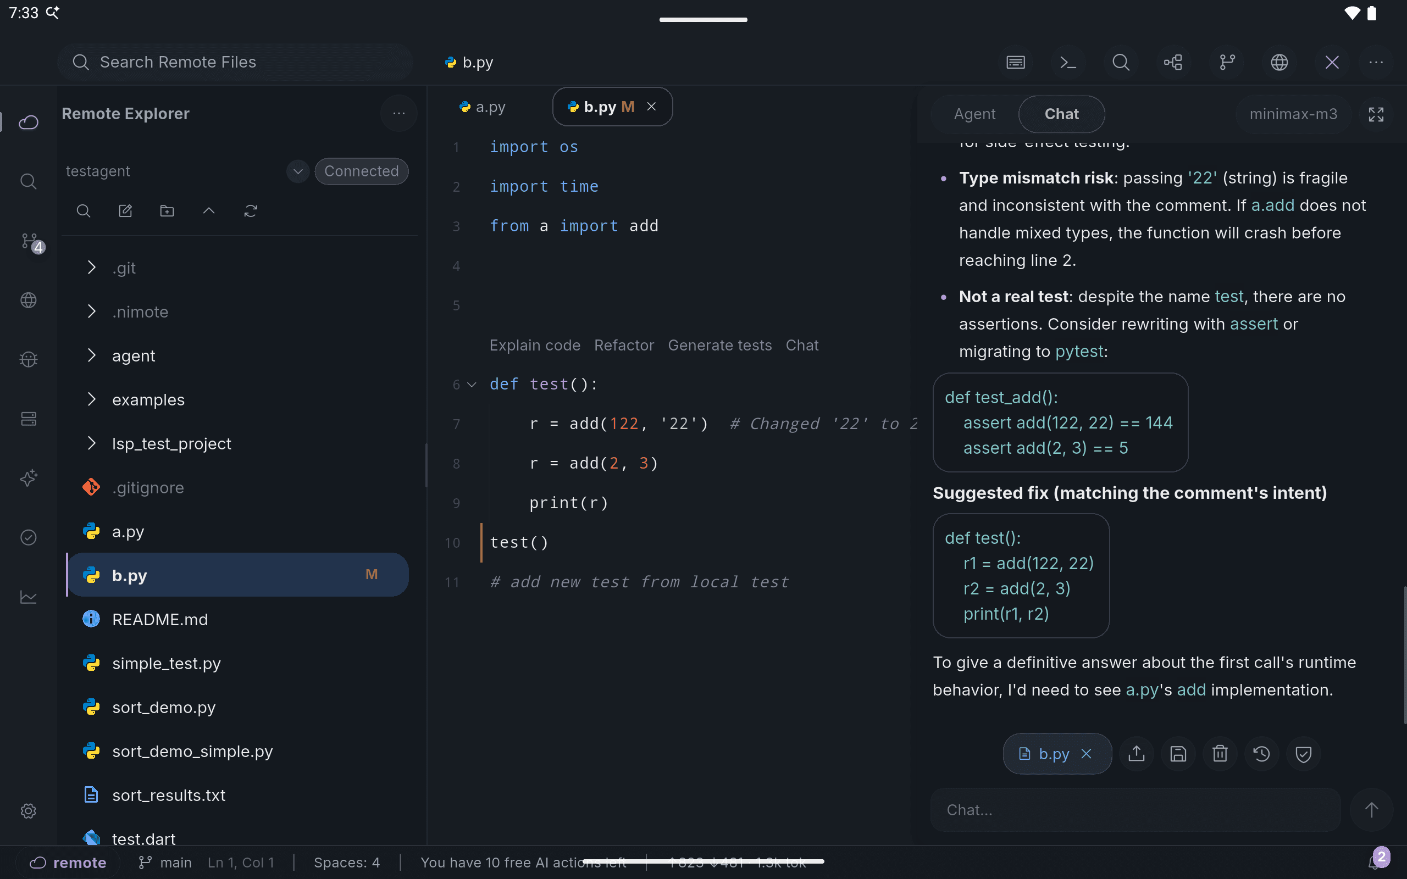1407x879 pixels.
Task: Open the chart analytics icon in sidebar
Action: (x=29, y=597)
